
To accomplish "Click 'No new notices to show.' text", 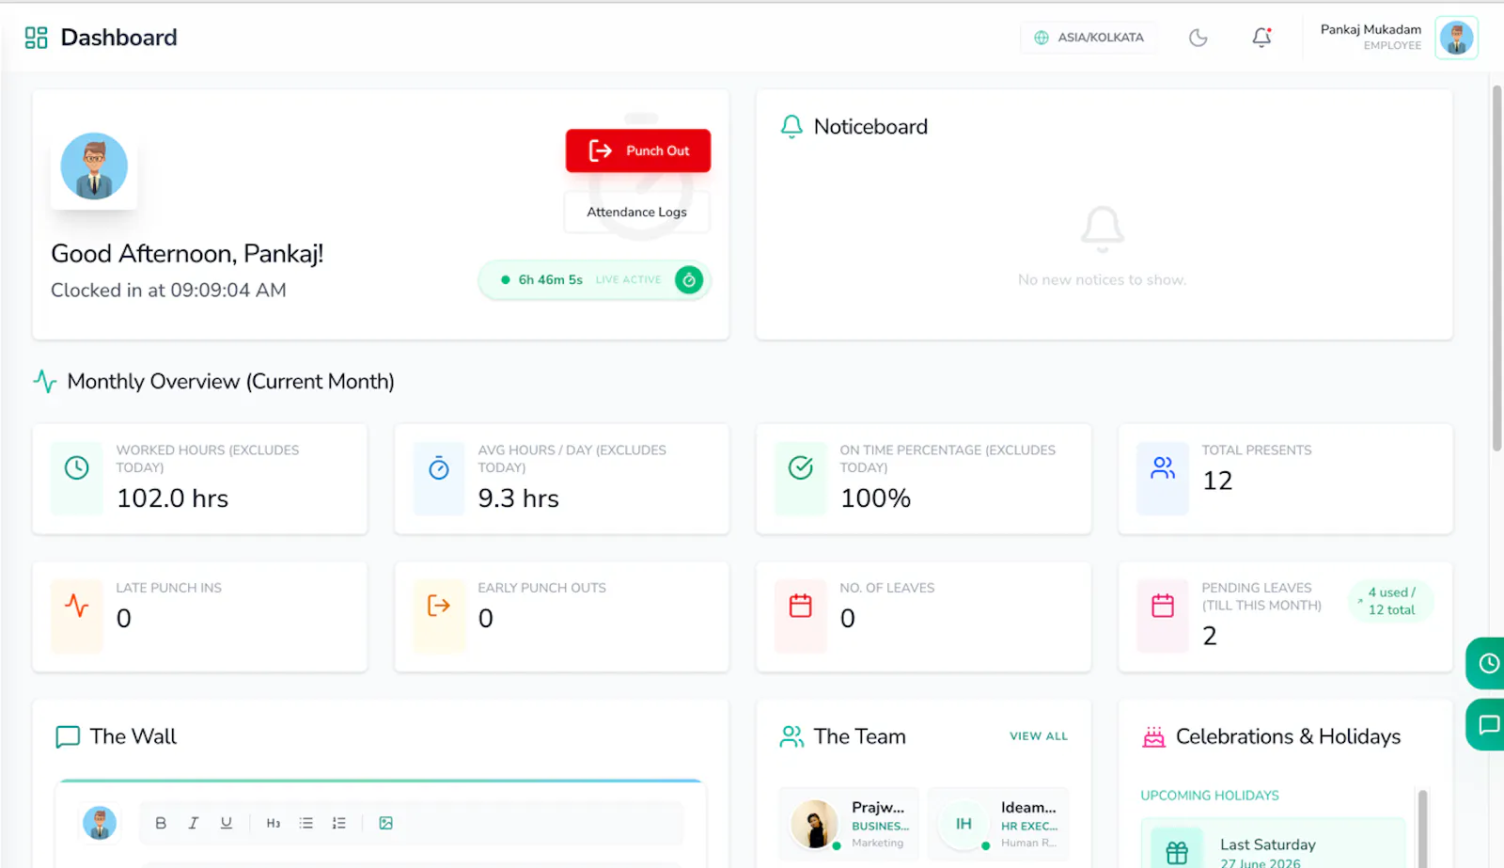I will tap(1102, 279).
